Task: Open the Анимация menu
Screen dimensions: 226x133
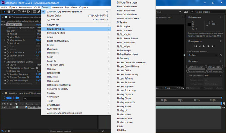Action: click(57, 7)
